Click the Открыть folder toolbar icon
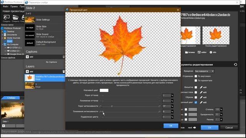 [15, 19]
